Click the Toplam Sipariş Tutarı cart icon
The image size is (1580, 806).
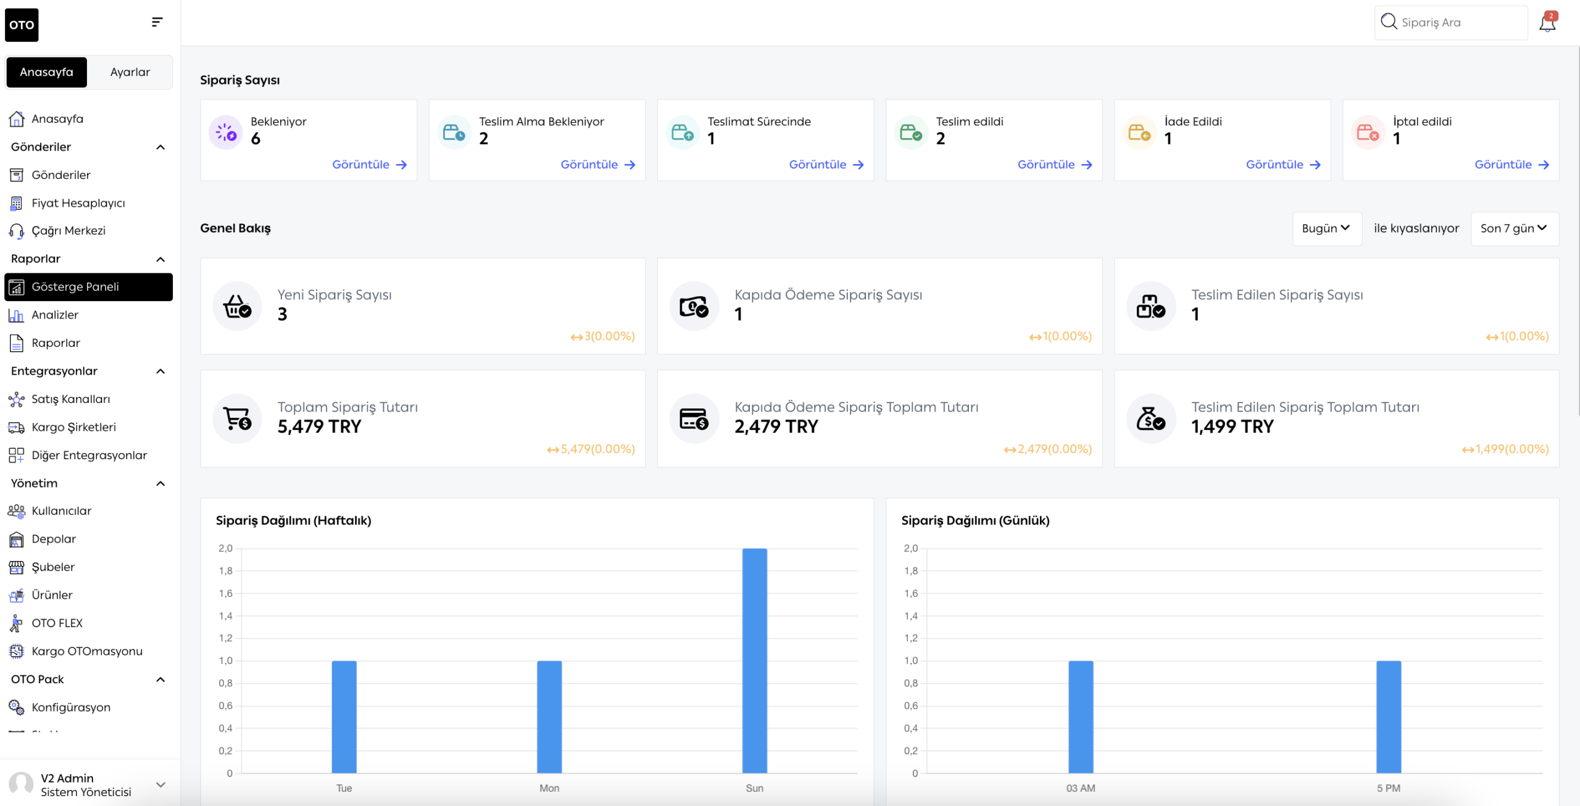click(x=238, y=418)
